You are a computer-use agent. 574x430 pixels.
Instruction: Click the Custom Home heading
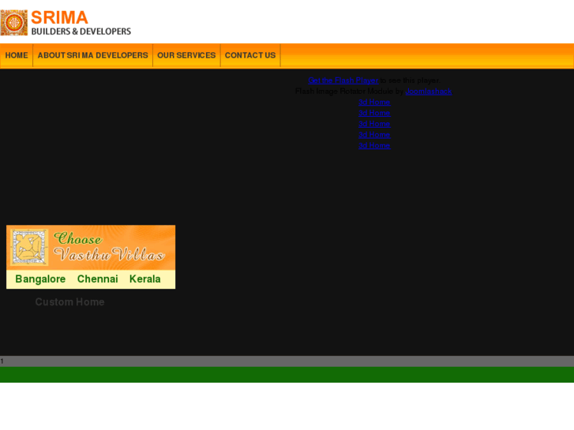click(70, 302)
